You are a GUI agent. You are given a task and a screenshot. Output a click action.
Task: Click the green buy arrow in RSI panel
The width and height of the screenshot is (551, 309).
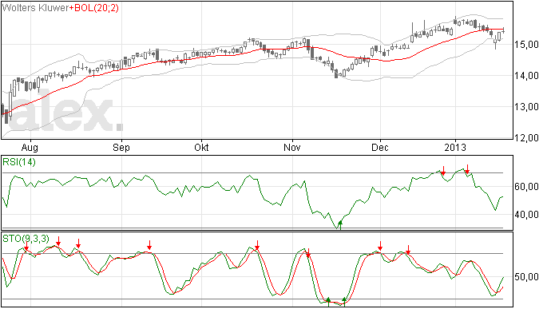pyautogui.click(x=340, y=225)
